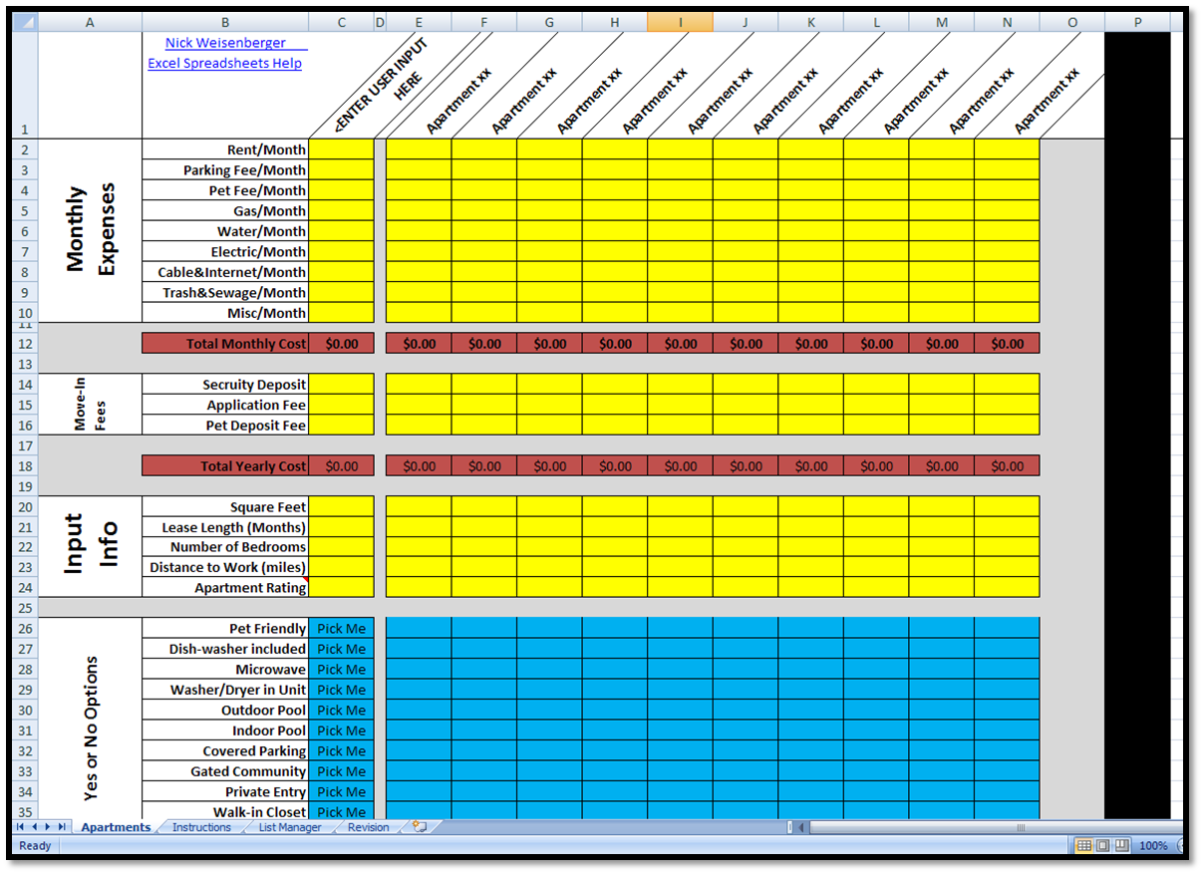Insert a new worksheet via the tab icon
This screenshot has height=874, width=1203.
click(x=416, y=826)
